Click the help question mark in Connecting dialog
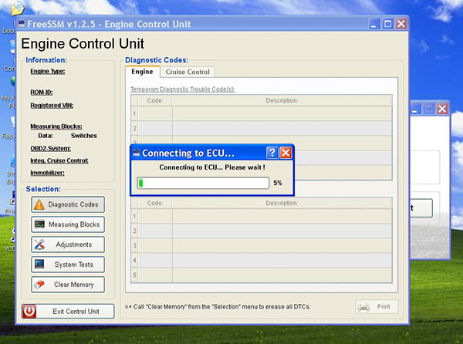Image resolution: width=463 pixels, height=344 pixels. coord(272,153)
